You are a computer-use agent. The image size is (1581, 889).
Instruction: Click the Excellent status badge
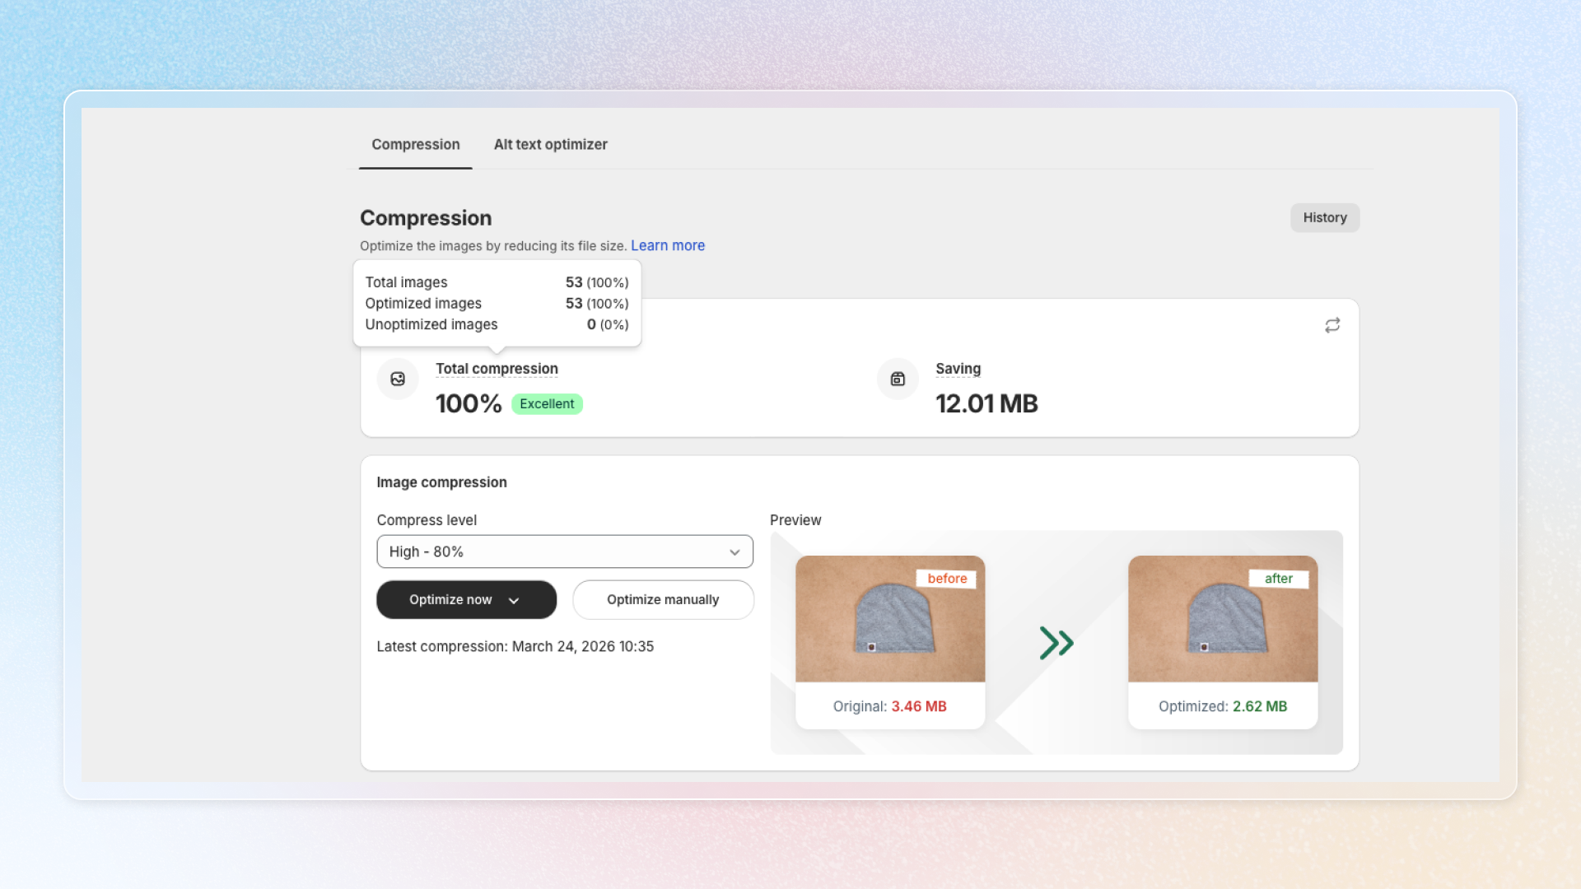tap(547, 404)
